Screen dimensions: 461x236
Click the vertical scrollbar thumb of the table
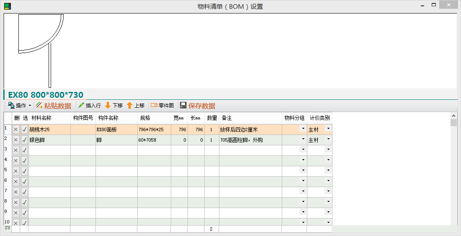(453, 122)
